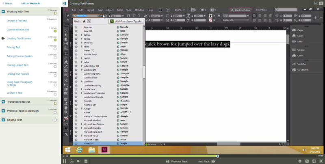Image resolution: width=325 pixels, height=164 pixels.
Task: Expand the Kalinga font family
Action: coord(82,35)
